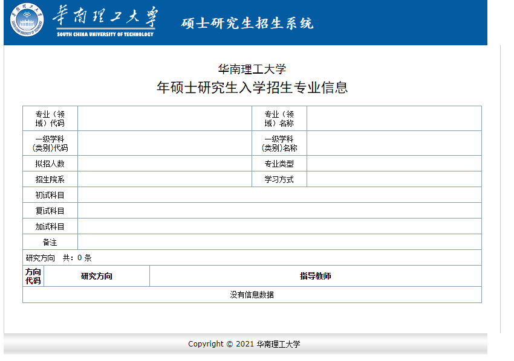Click the 华南理工大学 calligraphy logo in header
This screenshot has width=514, height=361.
pyautogui.click(x=105, y=16)
